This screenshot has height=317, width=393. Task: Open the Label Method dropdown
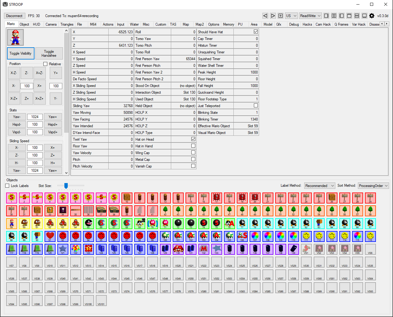[x=319, y=186]
